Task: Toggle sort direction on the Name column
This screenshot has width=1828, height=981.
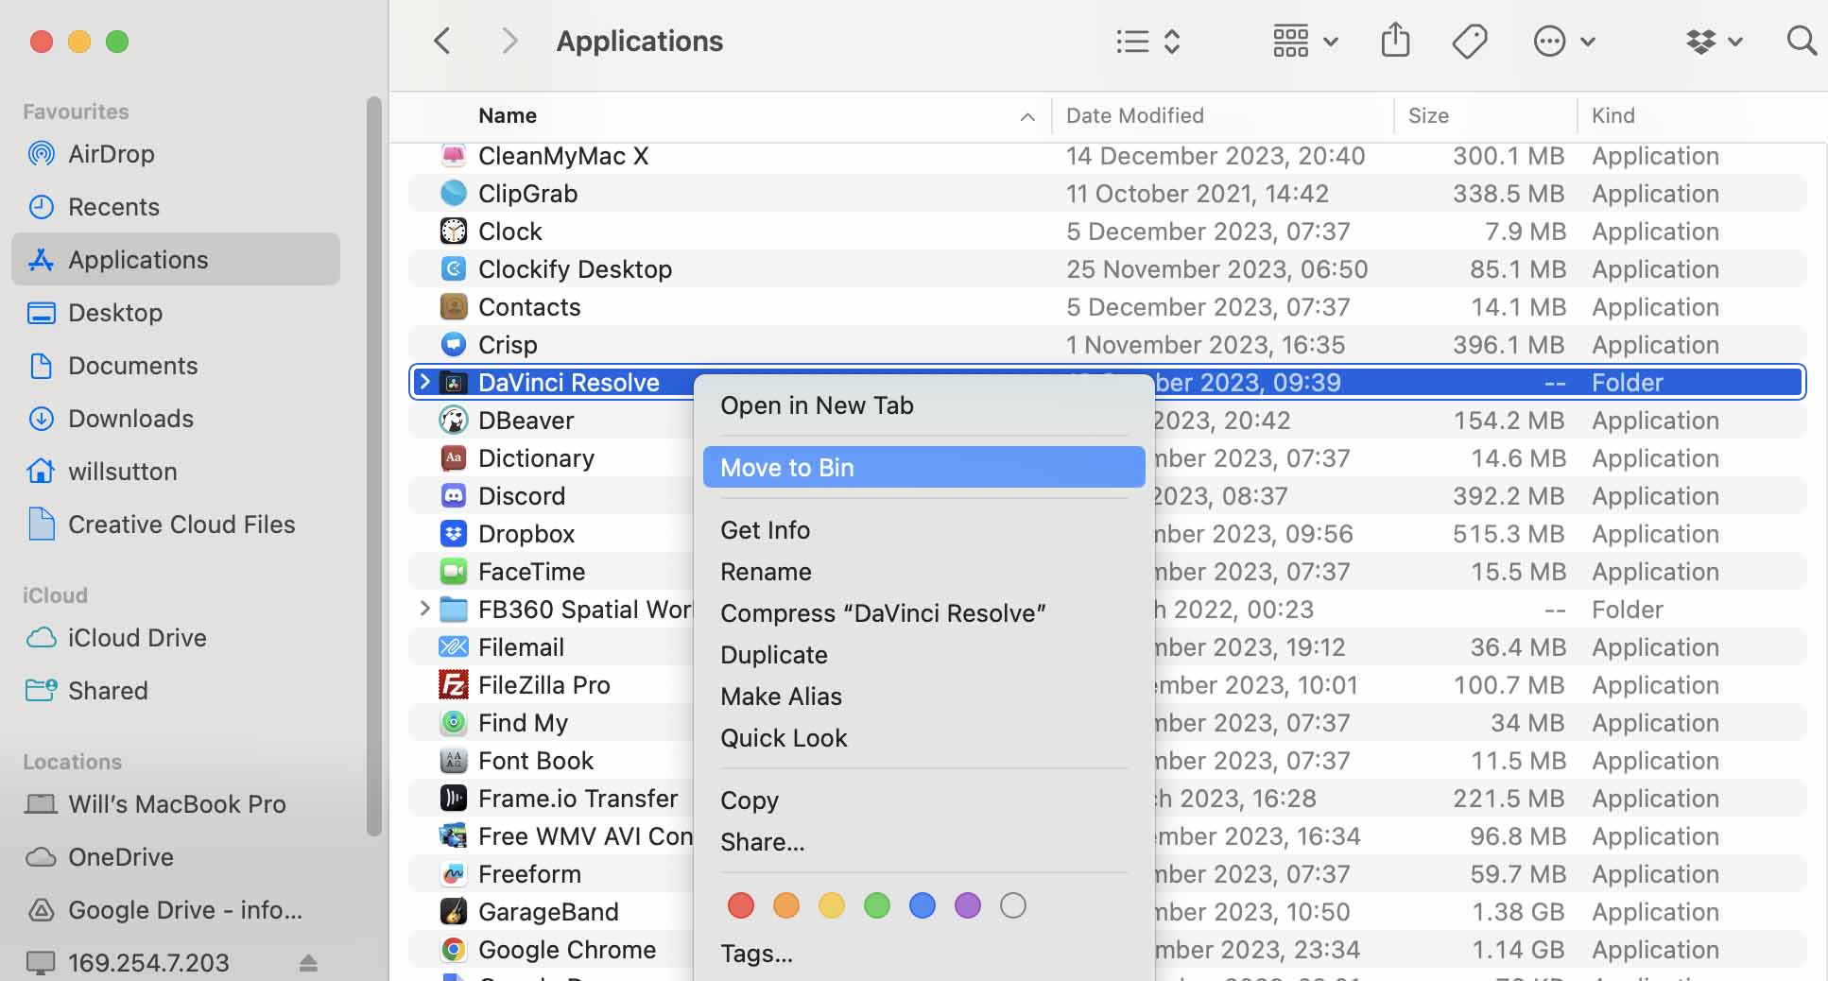Action: (x=1026, y=116)
